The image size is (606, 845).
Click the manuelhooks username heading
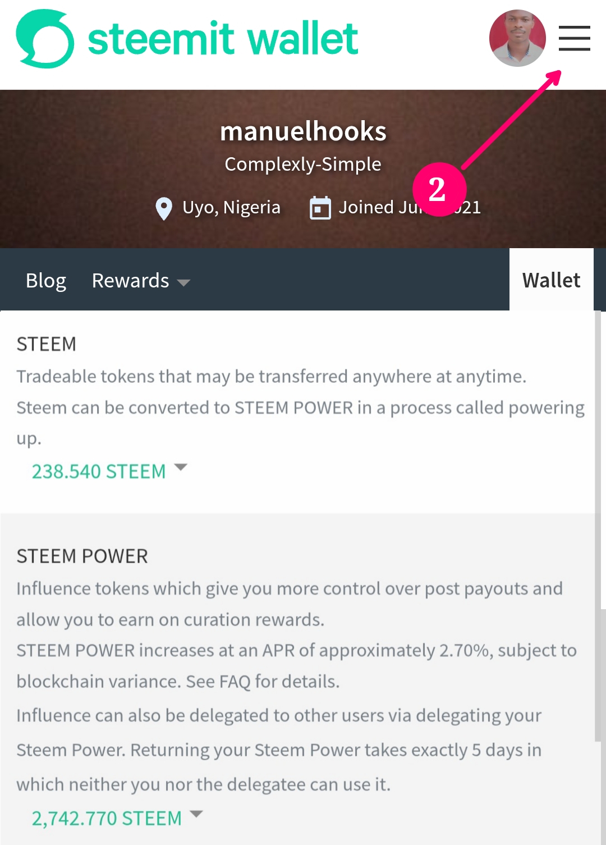point(303,131)
